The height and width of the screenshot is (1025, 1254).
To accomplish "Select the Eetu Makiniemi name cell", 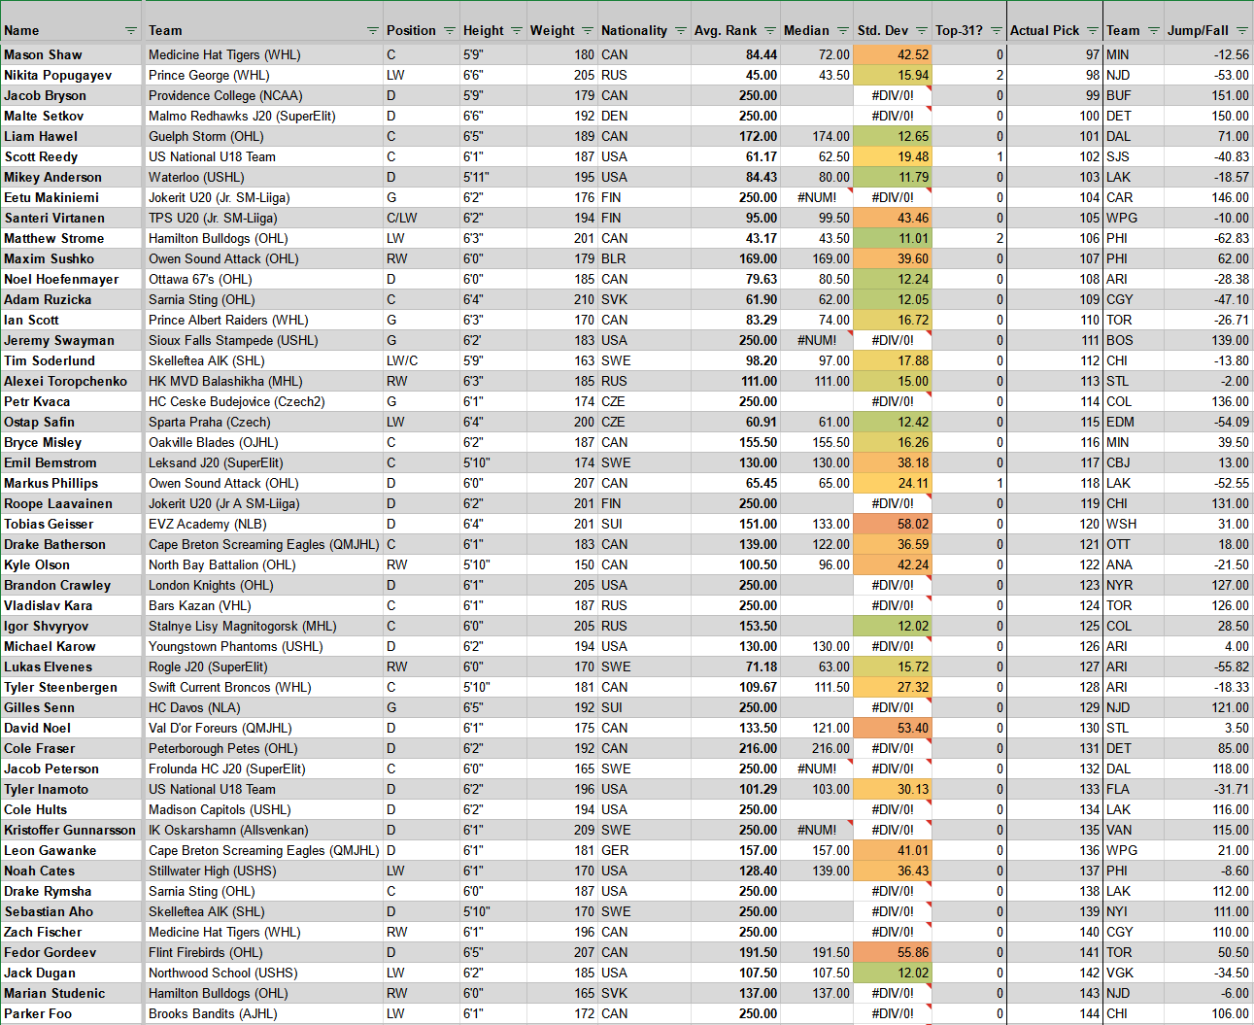I will tap(72, 197).
